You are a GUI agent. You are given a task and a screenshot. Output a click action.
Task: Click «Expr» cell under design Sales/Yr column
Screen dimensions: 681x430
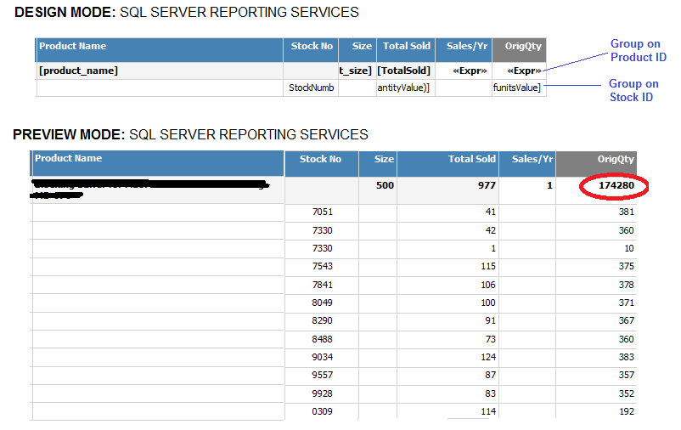(464, 71)
